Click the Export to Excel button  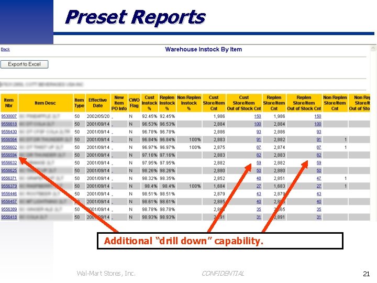click(24, 64)
